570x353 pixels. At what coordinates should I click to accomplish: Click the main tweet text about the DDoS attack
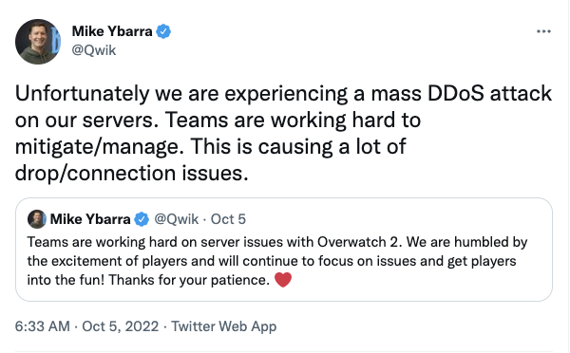(283, 133)
